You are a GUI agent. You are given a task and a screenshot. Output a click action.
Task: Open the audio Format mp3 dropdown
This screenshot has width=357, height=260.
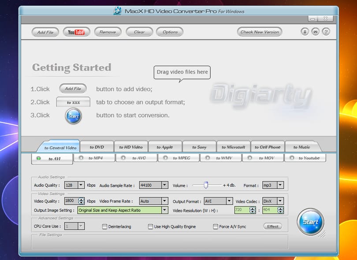click(x=280, y=185)
